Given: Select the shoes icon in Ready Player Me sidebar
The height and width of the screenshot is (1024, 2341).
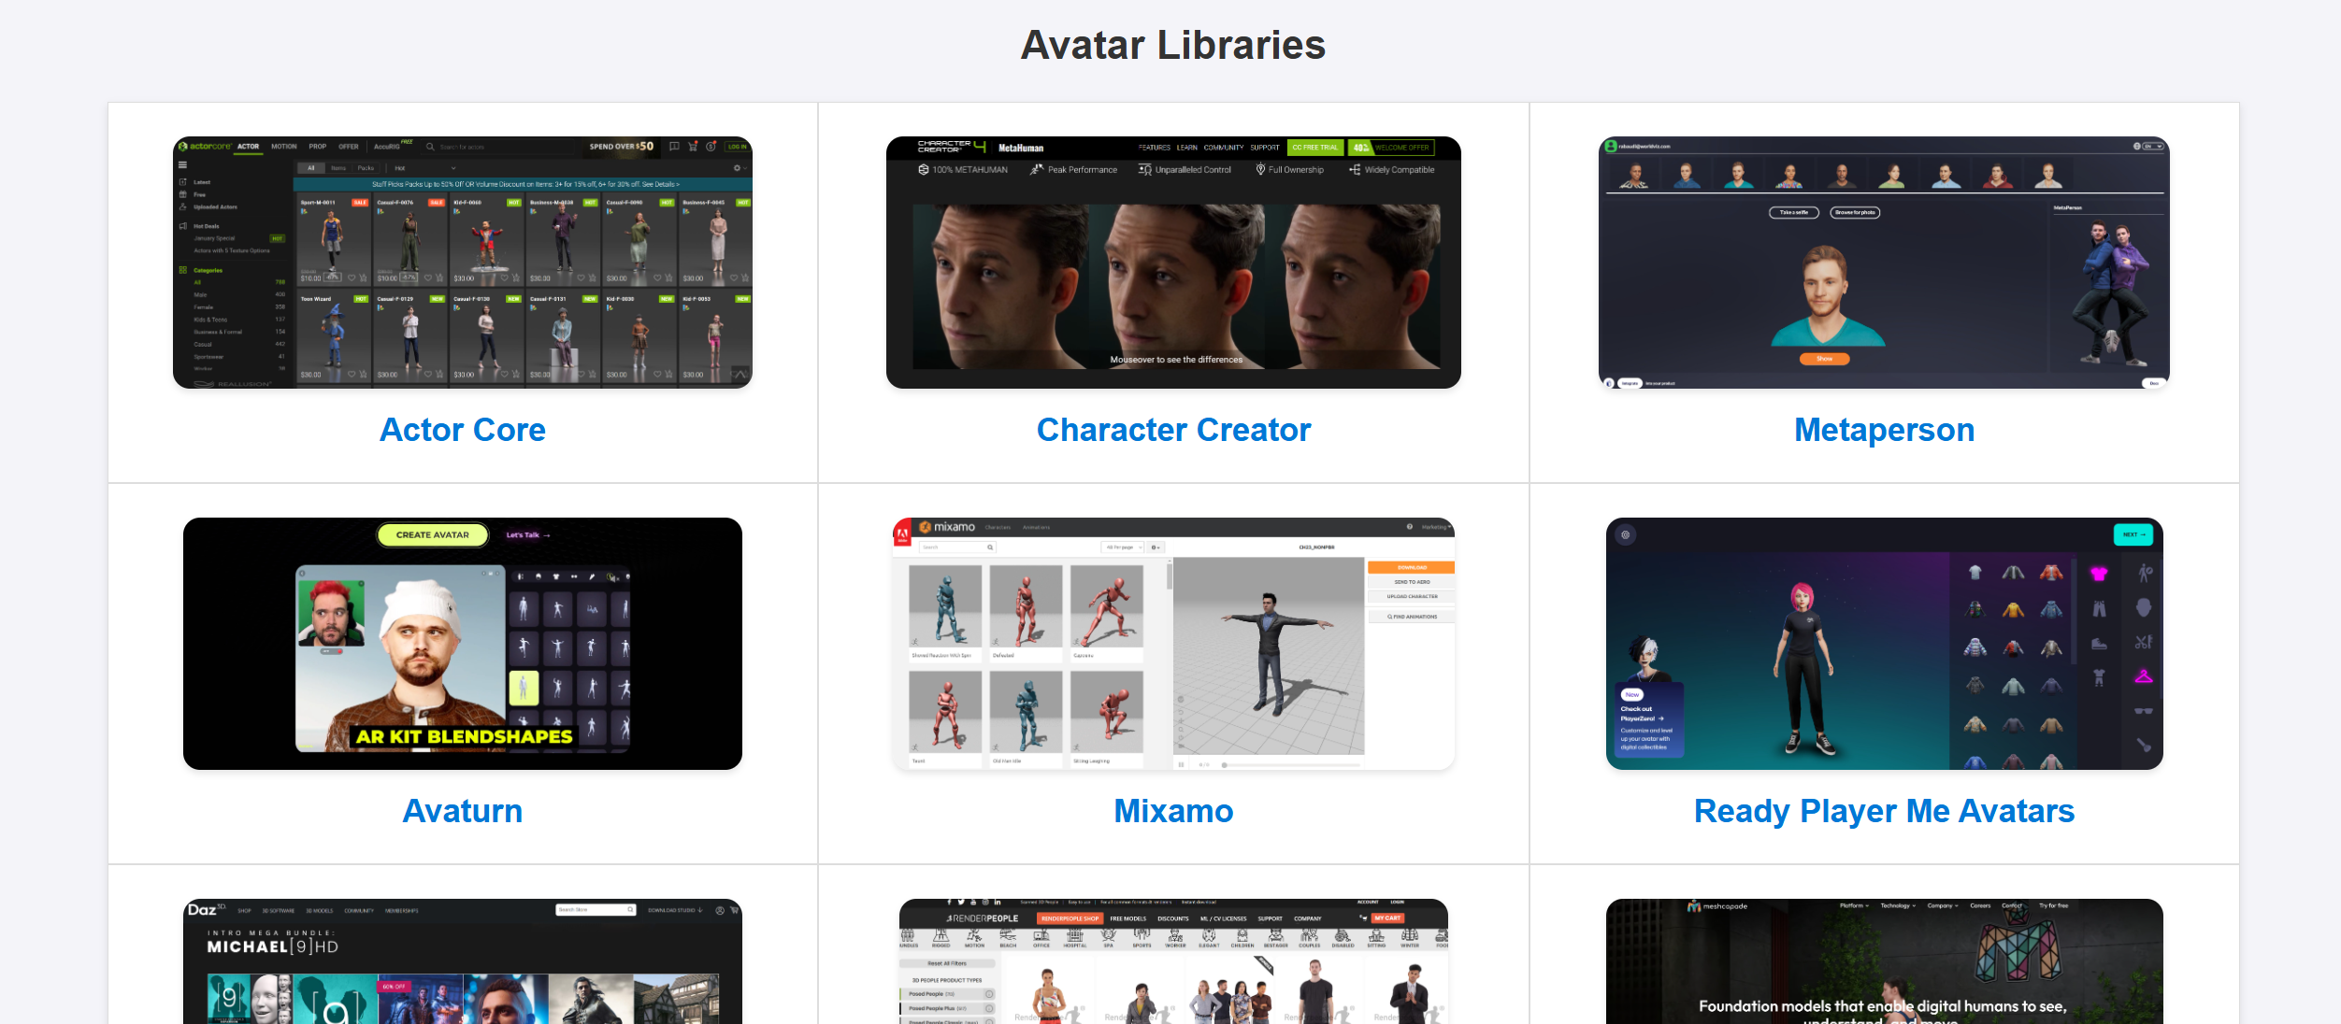Looking at the screenshot, I should pyautogui.click(x=2100, y=645).
